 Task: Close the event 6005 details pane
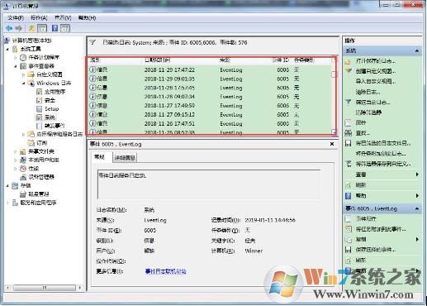tap(332, 144)
